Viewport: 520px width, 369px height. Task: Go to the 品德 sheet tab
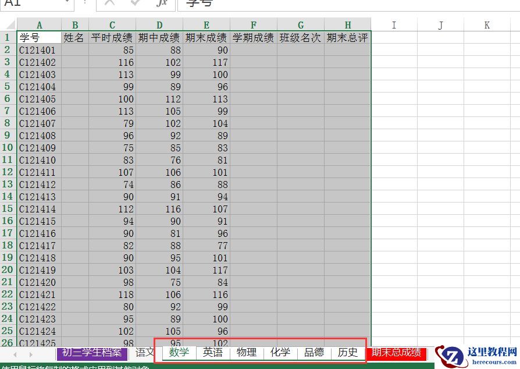[x=314, y=352]
